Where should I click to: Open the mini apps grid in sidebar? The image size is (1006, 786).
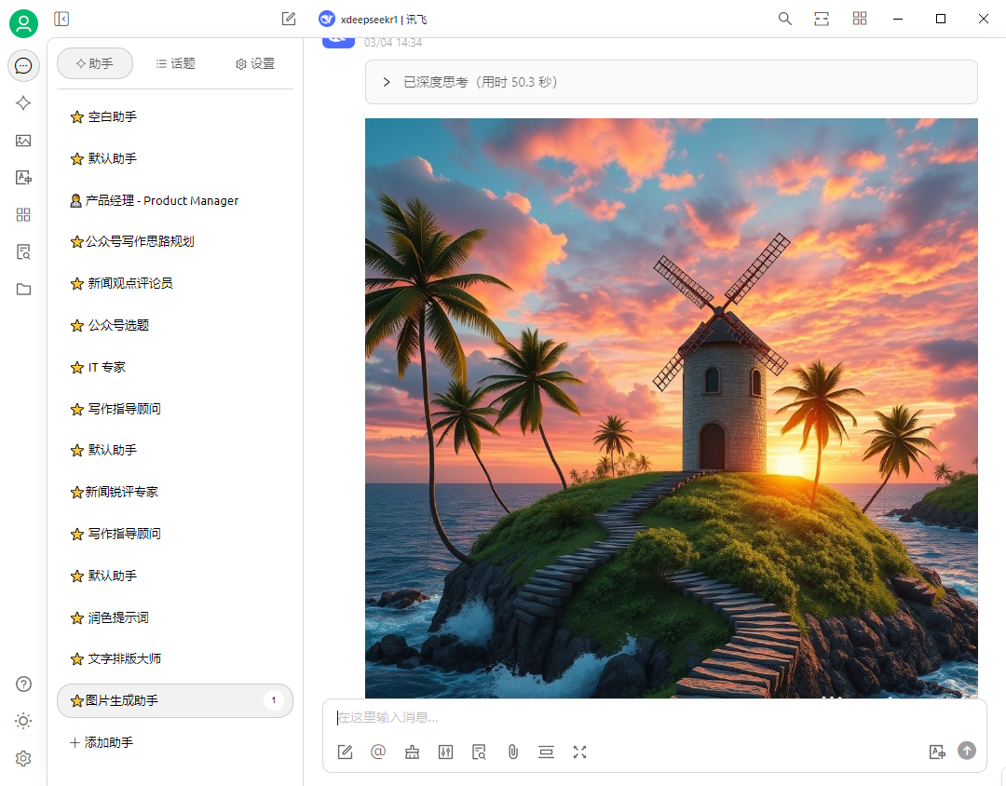coord(23,215)
